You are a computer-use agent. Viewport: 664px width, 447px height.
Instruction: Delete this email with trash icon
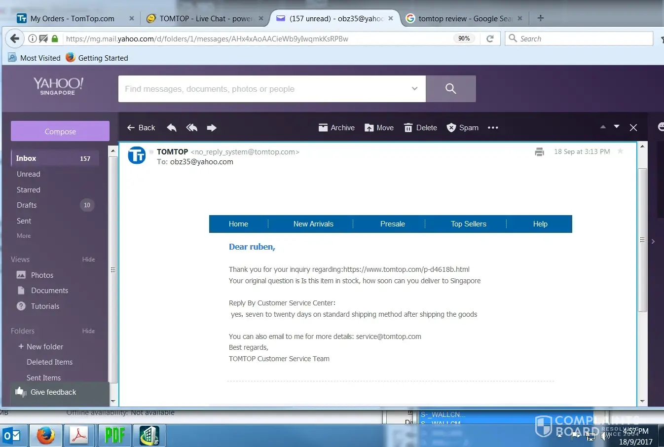(x=420, y=128)
